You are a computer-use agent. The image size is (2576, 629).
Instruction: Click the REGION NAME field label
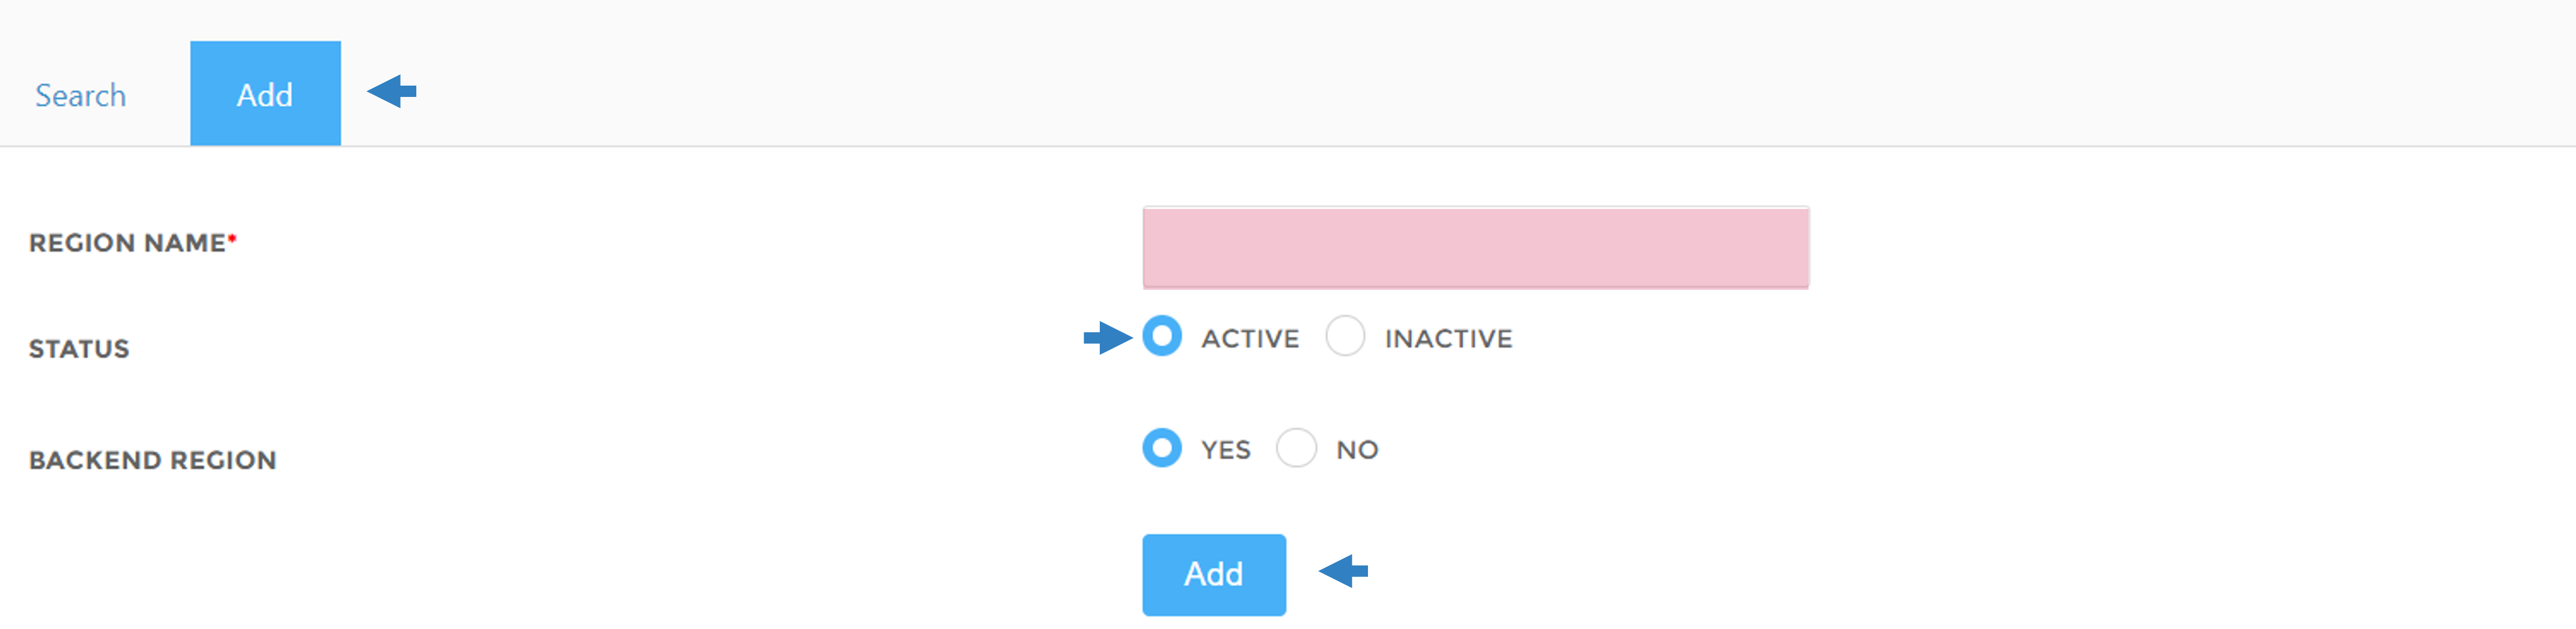coord(128,243)
